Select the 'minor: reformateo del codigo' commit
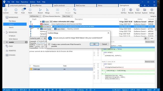This screenshot has height=91, width=163. click(x=92, y=22)
